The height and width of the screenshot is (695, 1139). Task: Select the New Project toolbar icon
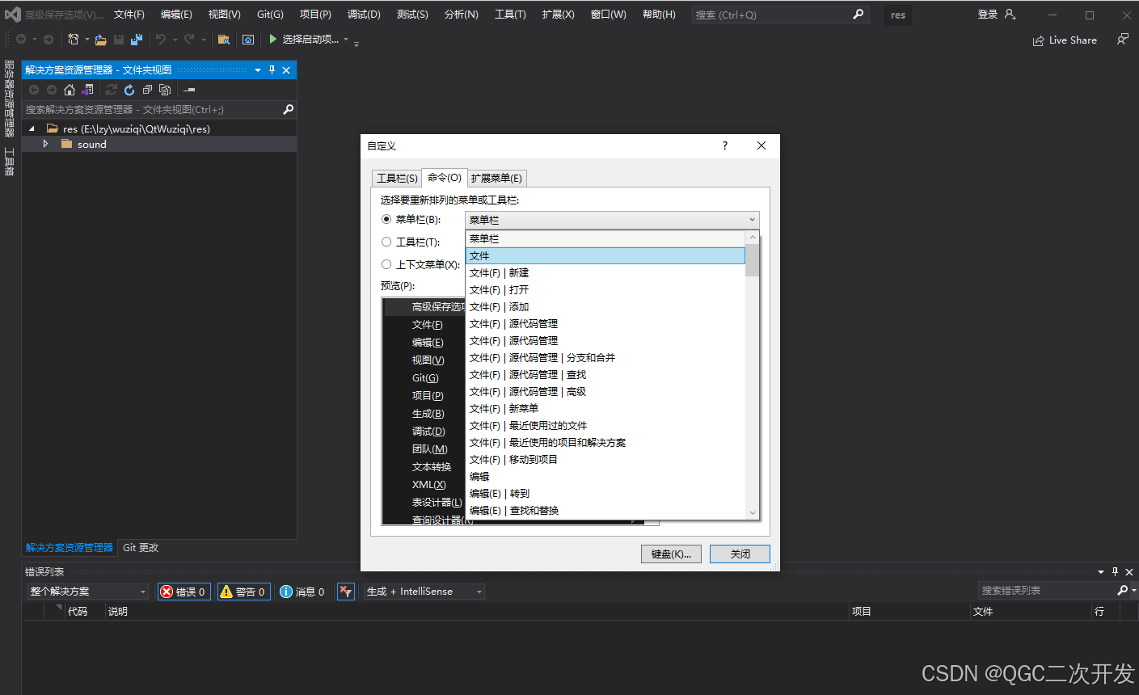pyautogui.click(x=74, y=39)
